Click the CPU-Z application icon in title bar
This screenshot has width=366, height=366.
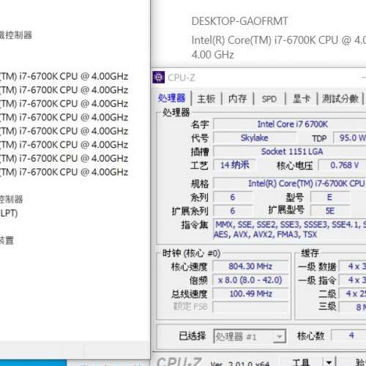(159, 78)
